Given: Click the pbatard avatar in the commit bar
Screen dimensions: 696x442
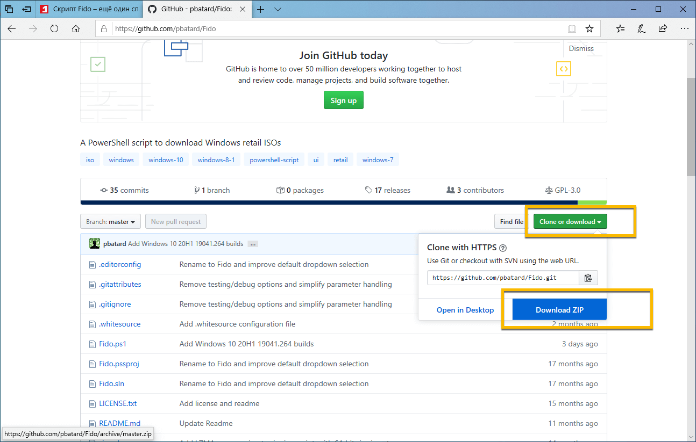Looking at the screenshot, I should [x=95, y=243].
